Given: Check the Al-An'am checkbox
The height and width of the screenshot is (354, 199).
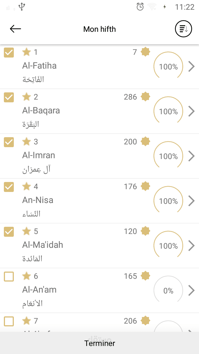Looking at the screenshot, I should click(x=9, y=276).
